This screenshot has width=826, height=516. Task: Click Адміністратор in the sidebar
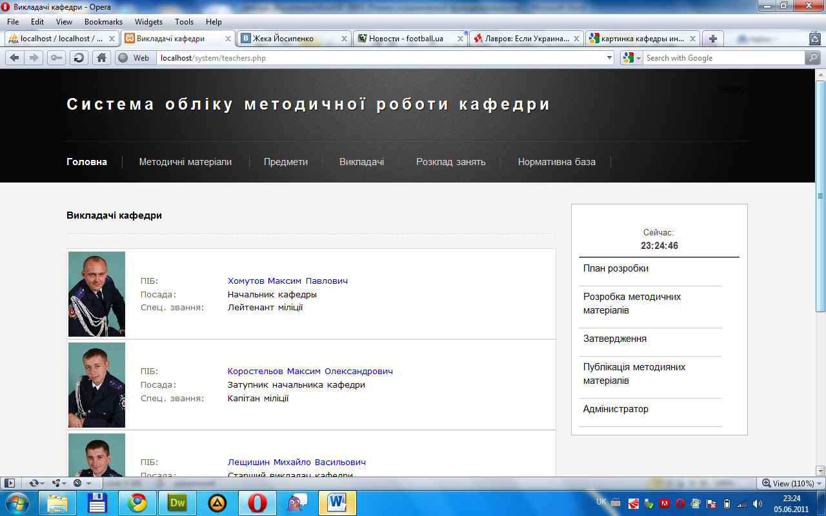616,409
